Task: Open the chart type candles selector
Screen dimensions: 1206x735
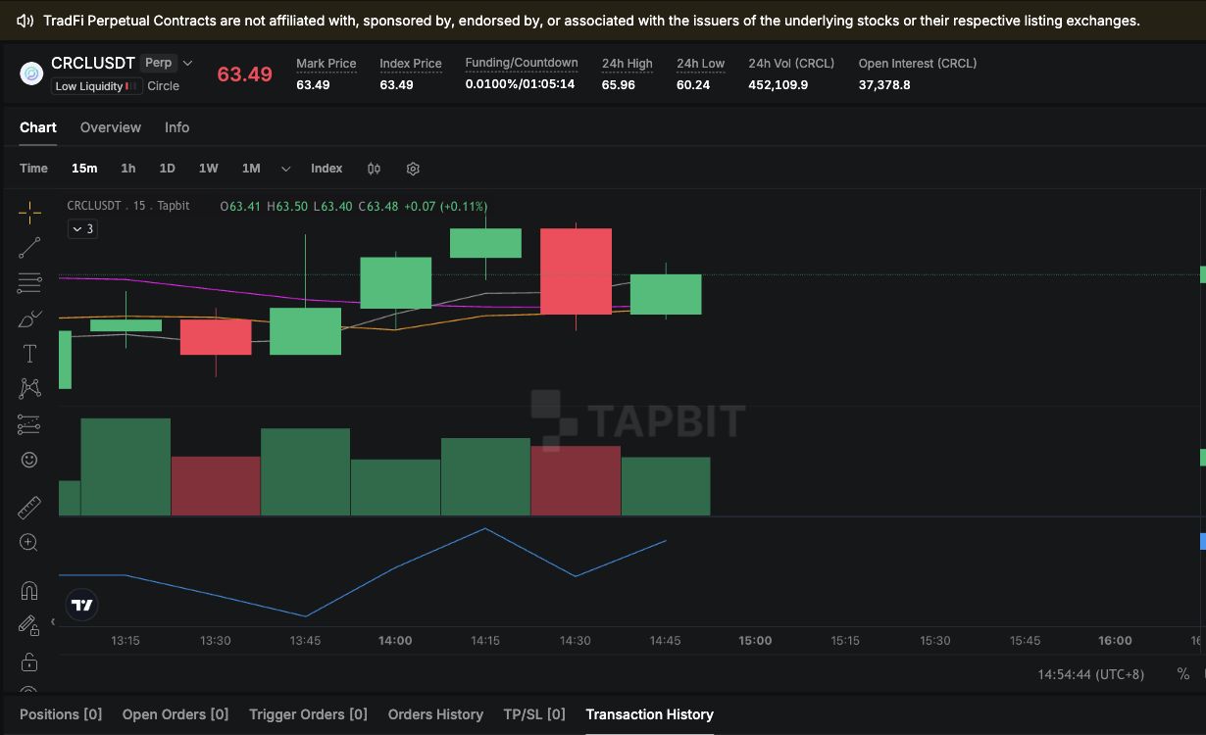Action: (x=374, y=169)
